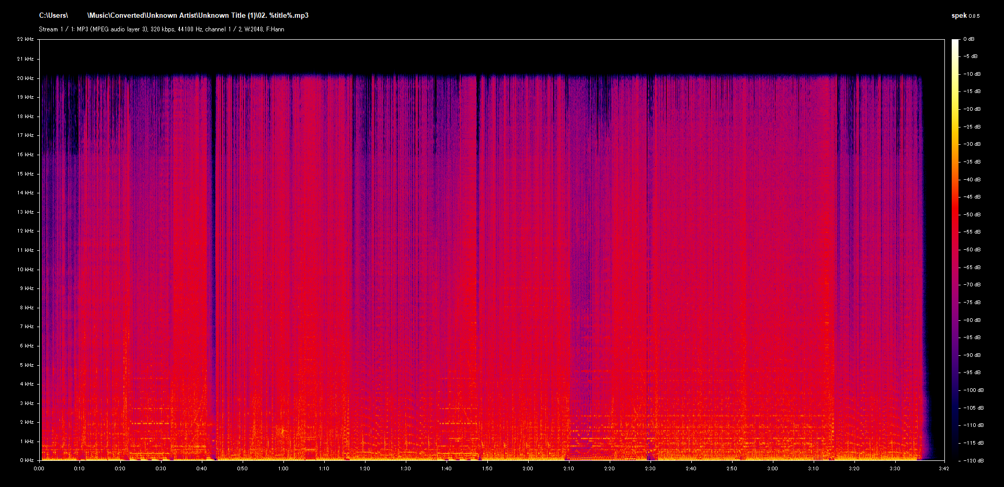Click the file path title text
The height and width of the screenshot is (487, 1004).
pos(174,16)
